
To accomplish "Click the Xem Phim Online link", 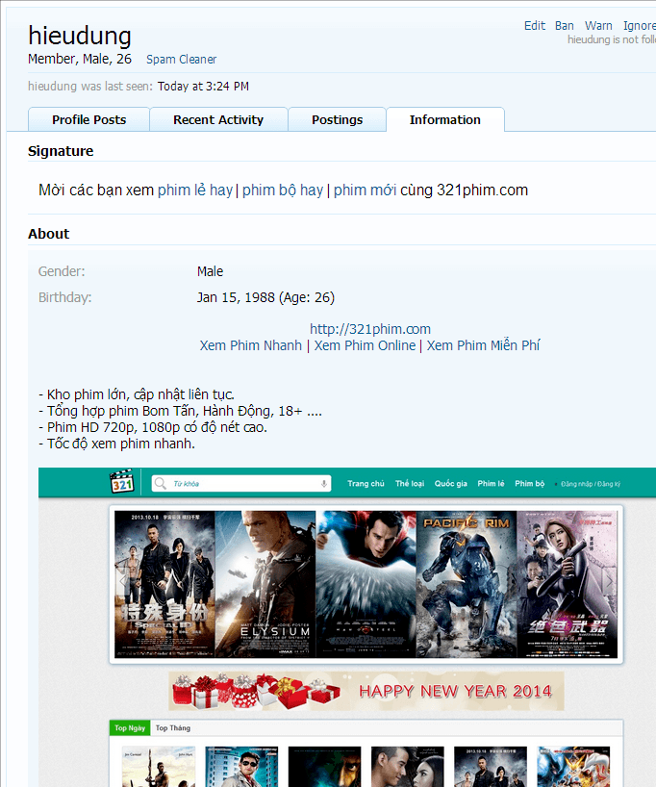I will (x=365, y=345).
